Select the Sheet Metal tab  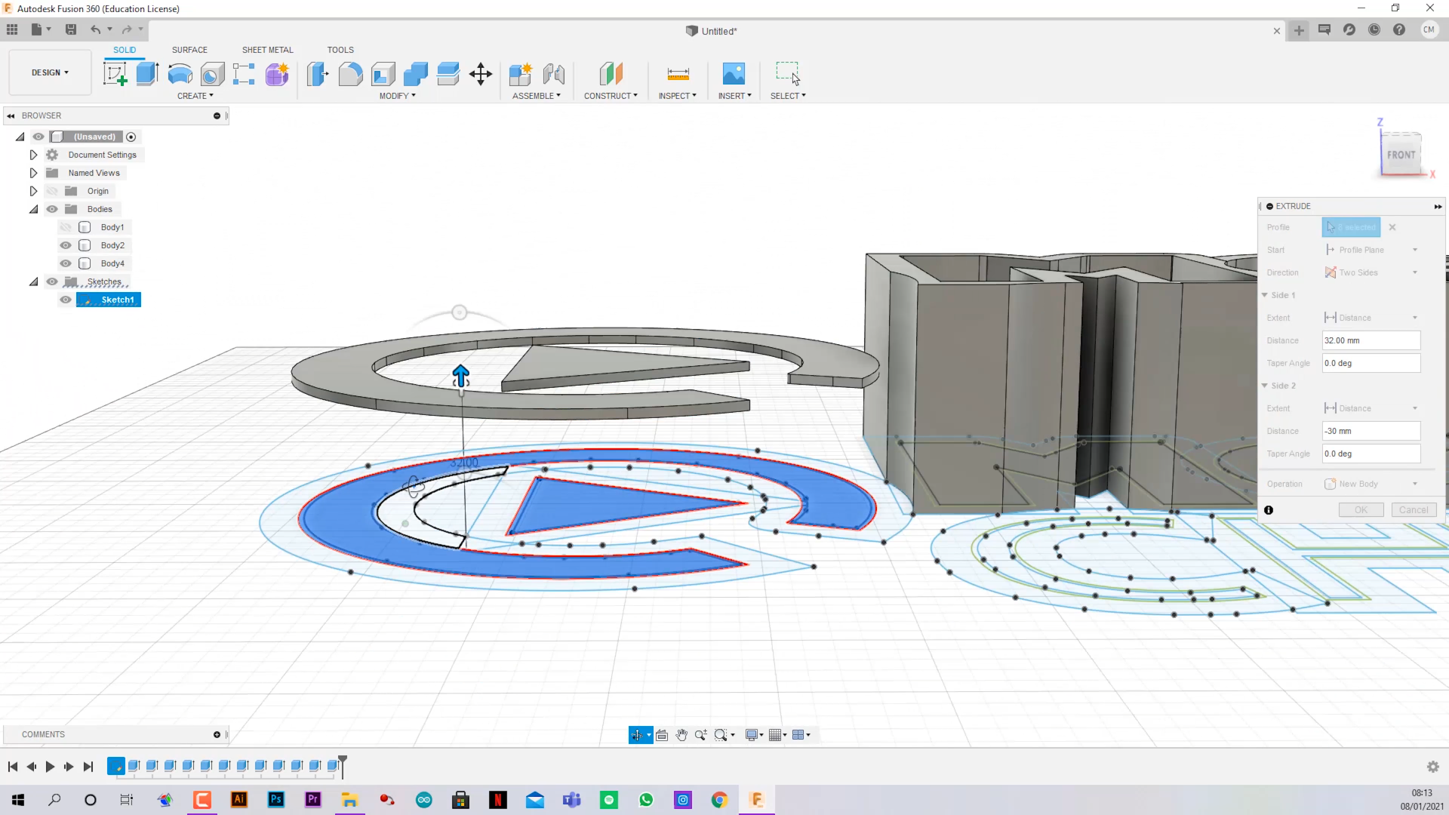point(266,50)
